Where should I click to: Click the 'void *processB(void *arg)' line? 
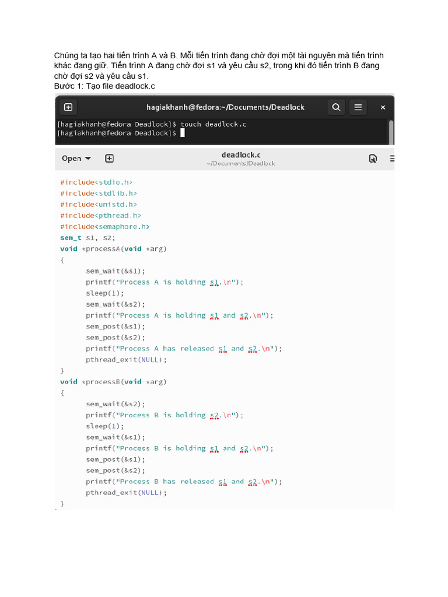113,381
